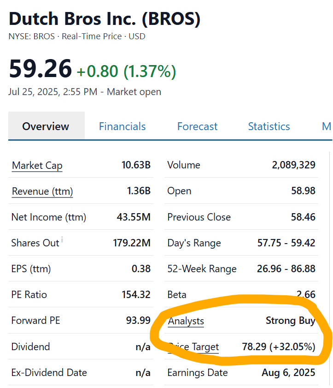The width and height of the screenshot is (333, 388).
Task: Select the Shares Out label
Action: pos(35,243)
